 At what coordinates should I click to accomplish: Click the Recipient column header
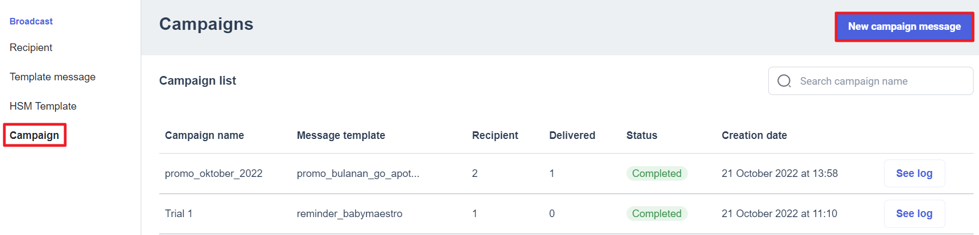[495, 135]
